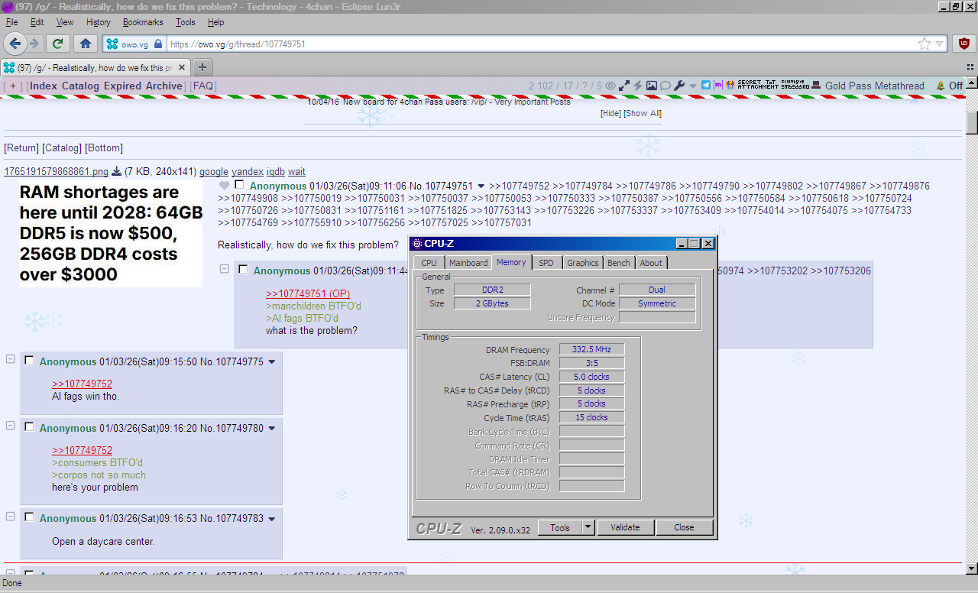This screenshot has height=593, width=978.
Task: Switch to the Bench tab in CPU-Z
Action: 619,263
